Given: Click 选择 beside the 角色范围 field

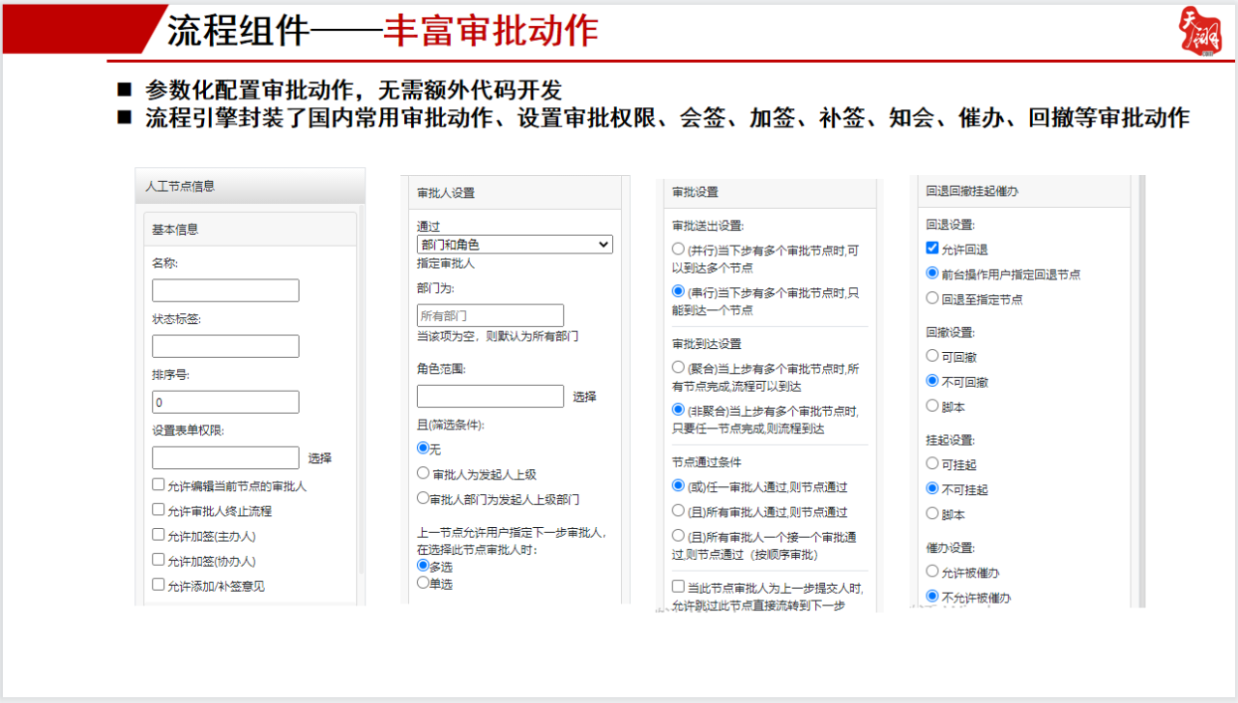Looking at the screenshot, I should pos(585,395).
